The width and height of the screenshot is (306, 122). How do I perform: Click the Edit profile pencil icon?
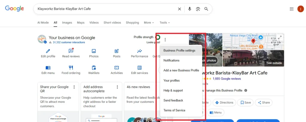[48, 51]
